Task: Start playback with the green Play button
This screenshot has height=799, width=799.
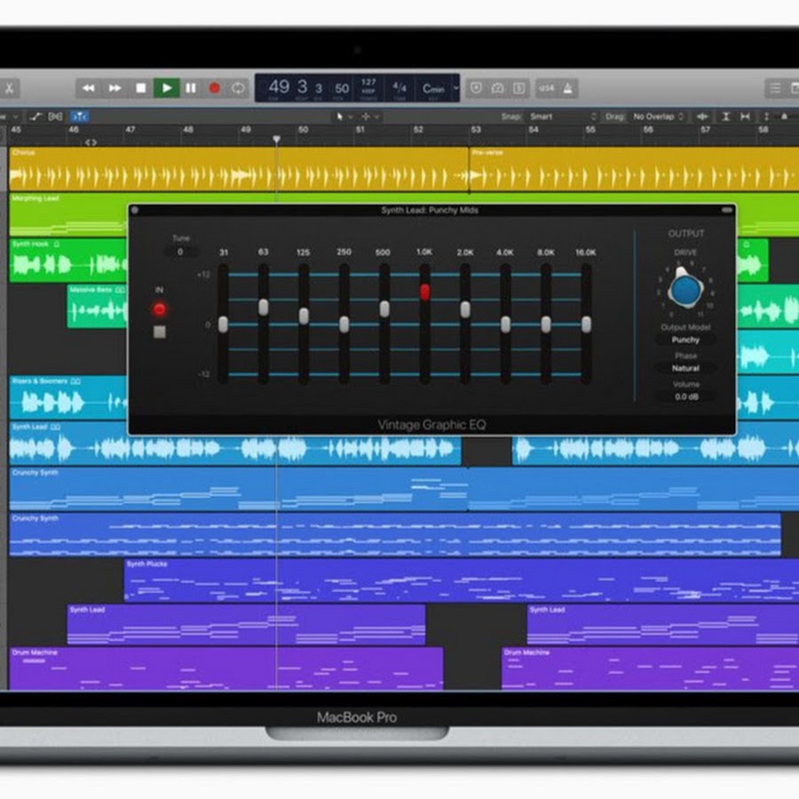Action: click(x=167, y=88)
